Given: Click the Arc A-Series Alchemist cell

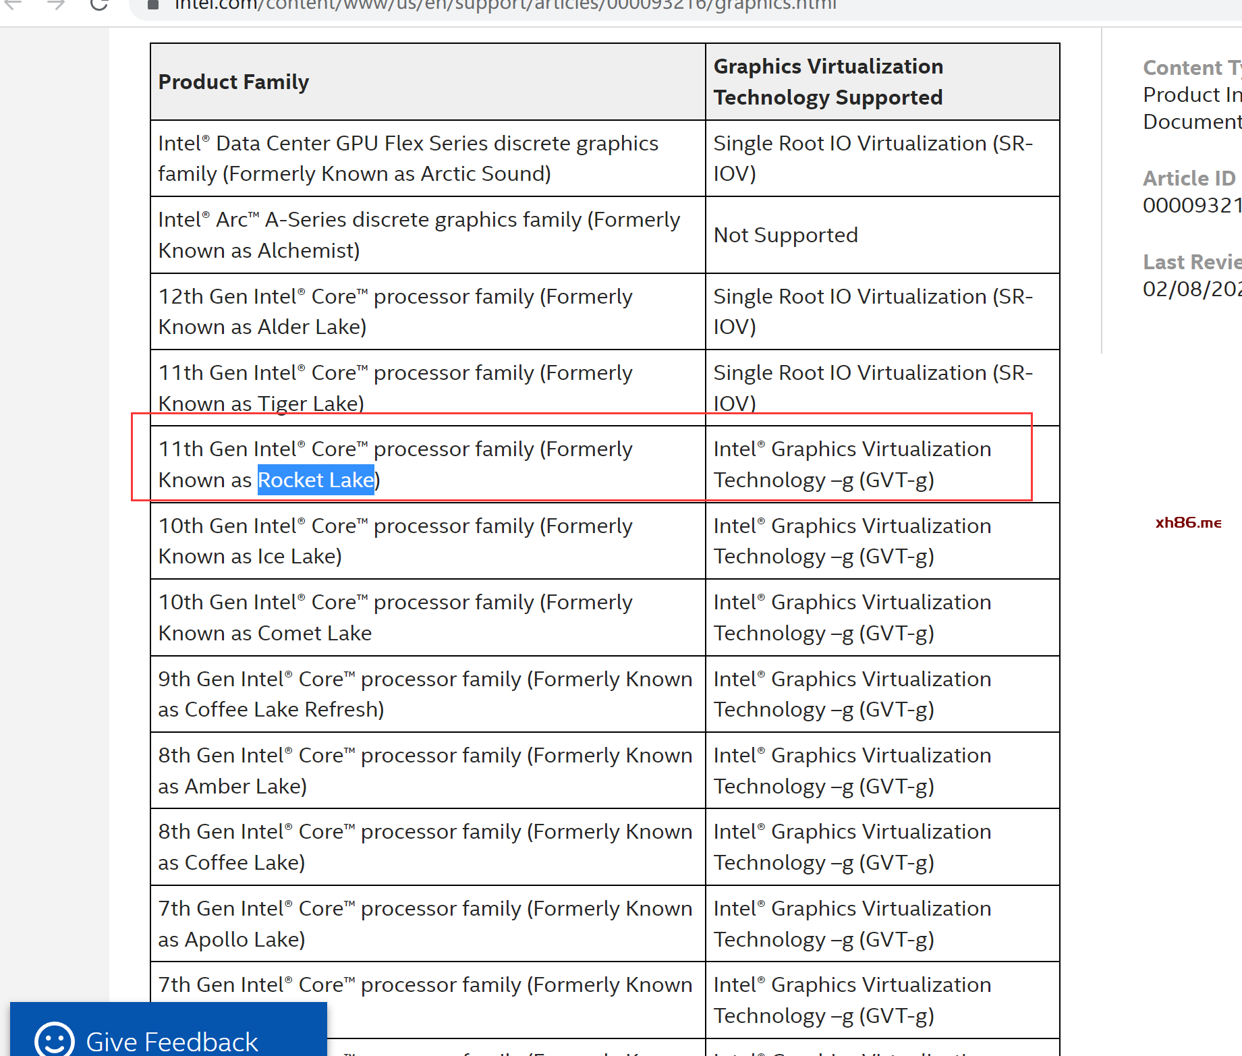Looking at the screenshot, I should [x=428, y=235].
